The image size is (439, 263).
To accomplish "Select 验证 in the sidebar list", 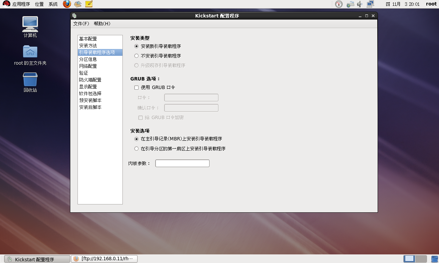I will pyautogui.click(x=100, y=73).
